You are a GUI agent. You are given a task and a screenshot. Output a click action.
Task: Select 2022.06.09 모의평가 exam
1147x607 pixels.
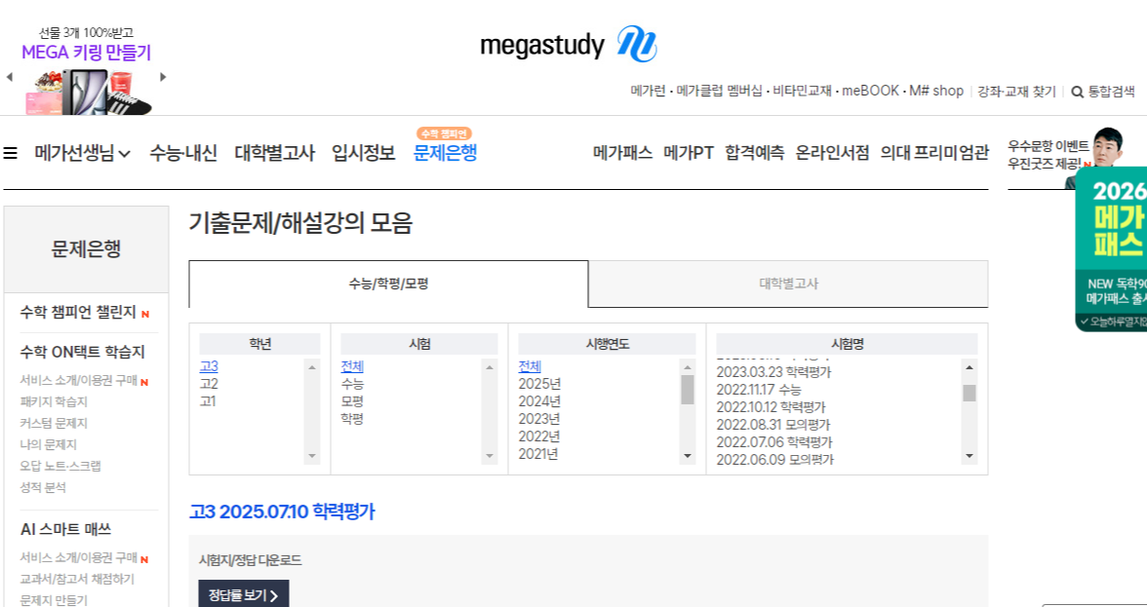pyautogui.click(x=774, y=460)
